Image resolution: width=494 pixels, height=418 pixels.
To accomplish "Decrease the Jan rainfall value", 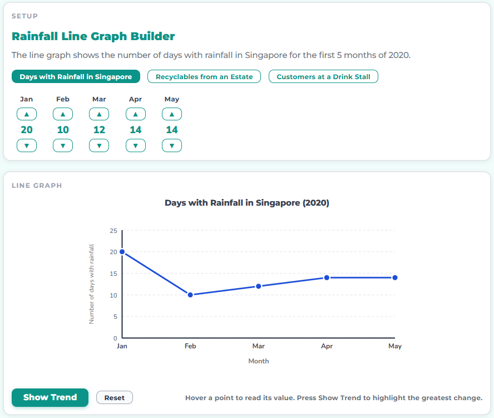I will pos(27,145).
